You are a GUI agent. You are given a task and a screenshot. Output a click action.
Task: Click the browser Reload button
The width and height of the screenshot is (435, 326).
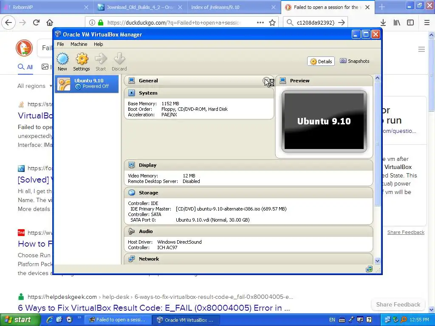[36, 22]
